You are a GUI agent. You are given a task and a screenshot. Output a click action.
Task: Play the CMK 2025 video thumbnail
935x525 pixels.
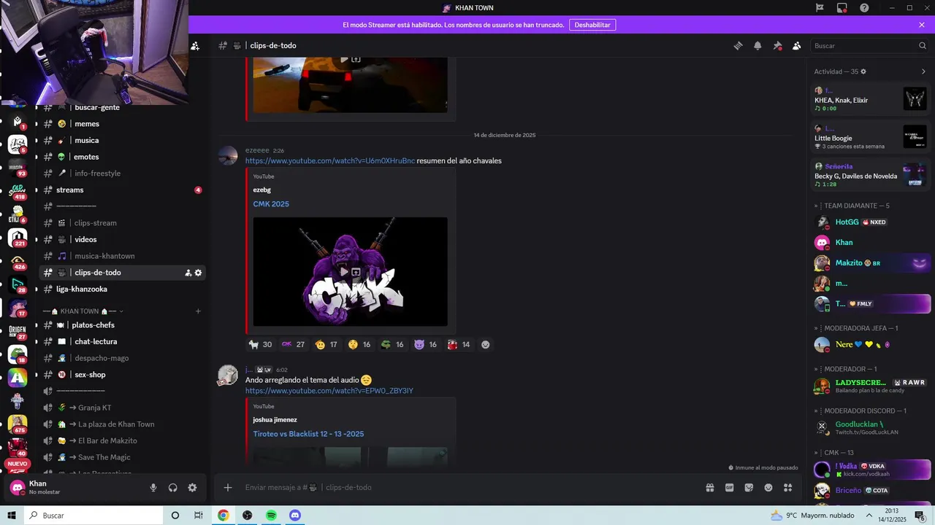point(344,272)
